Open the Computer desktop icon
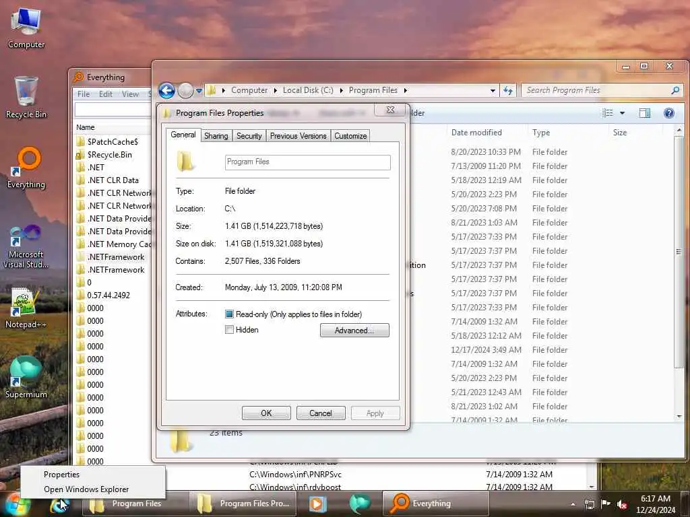Screen dimensions: 690x517 pos(26,28)
